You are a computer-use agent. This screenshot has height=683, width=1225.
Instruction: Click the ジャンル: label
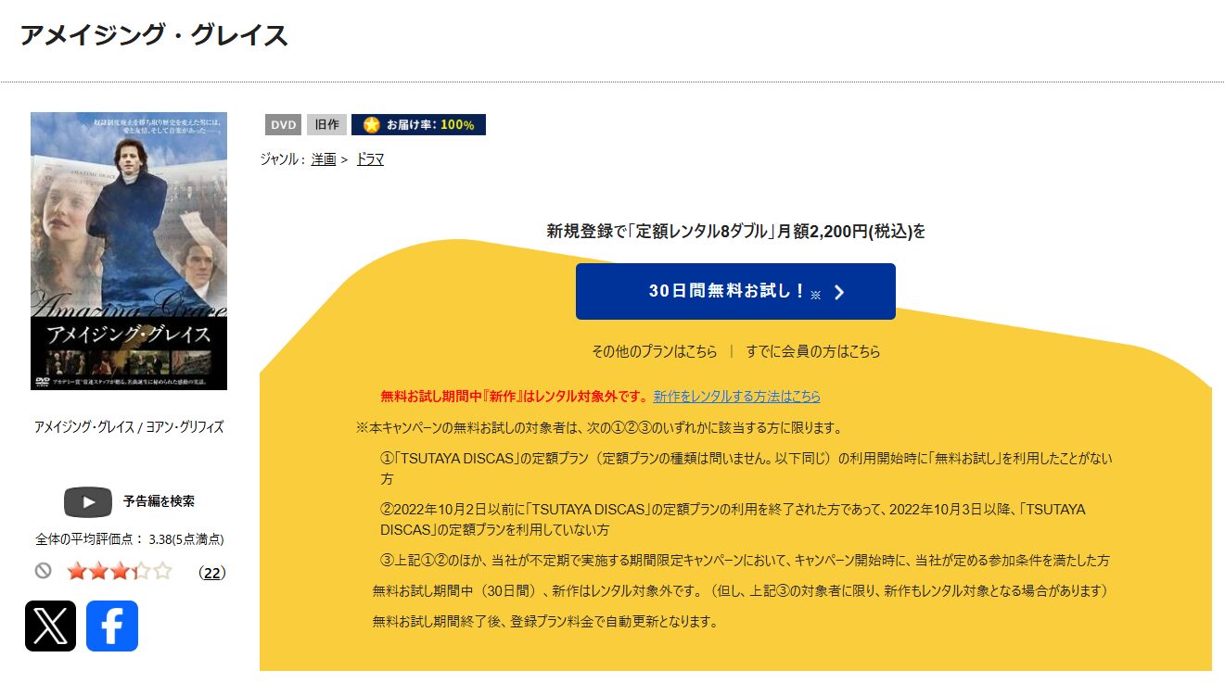283,159
